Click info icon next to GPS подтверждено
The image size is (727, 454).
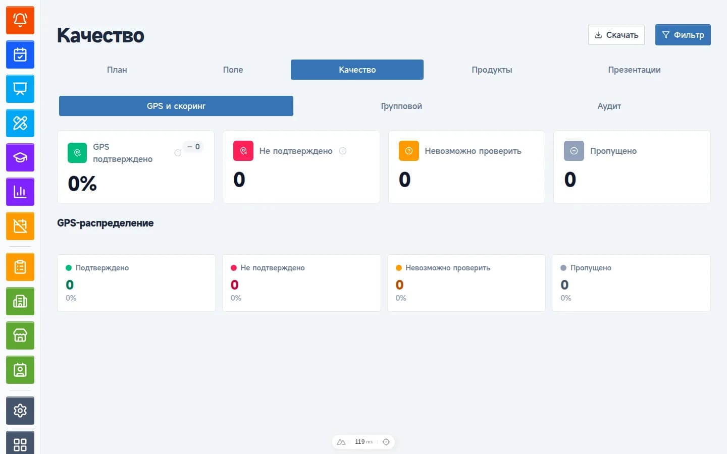(178, 153)
